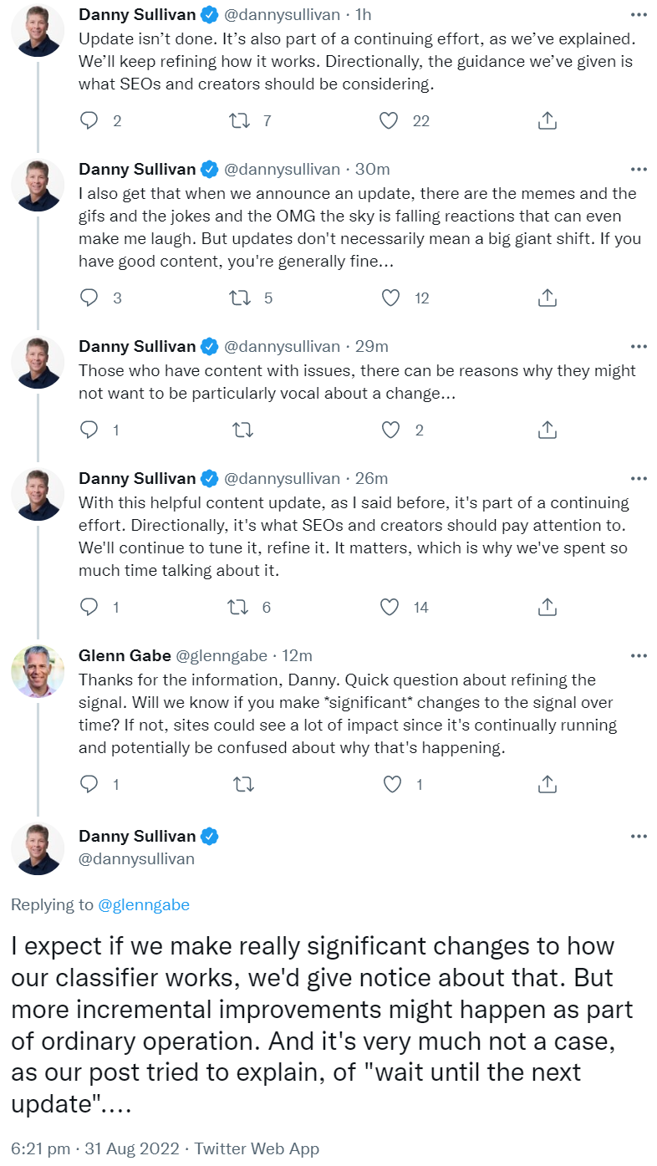Screen dimensions: 657x1166
Task: Share the 'content with issues' tweet
Action: (547, 430)
